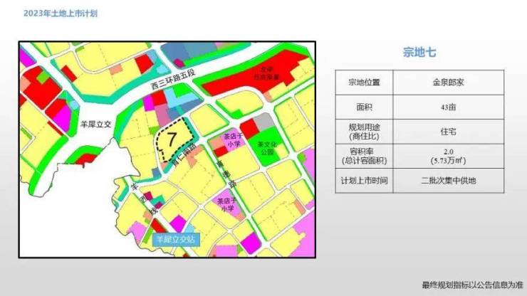527x296 pixels.
Task: Click the '西三环路五段' road label on map
Action: point(173,80)
